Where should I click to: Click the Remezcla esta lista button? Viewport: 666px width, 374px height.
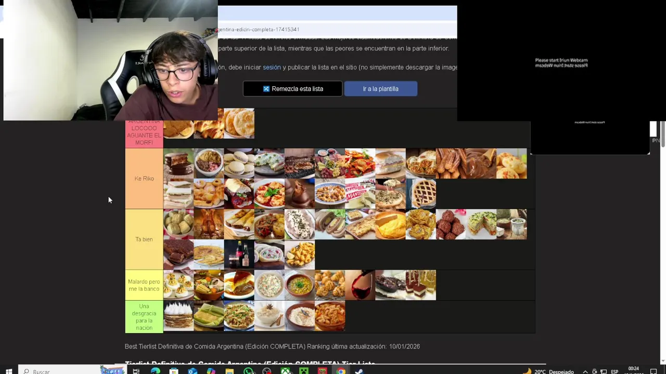292,89
